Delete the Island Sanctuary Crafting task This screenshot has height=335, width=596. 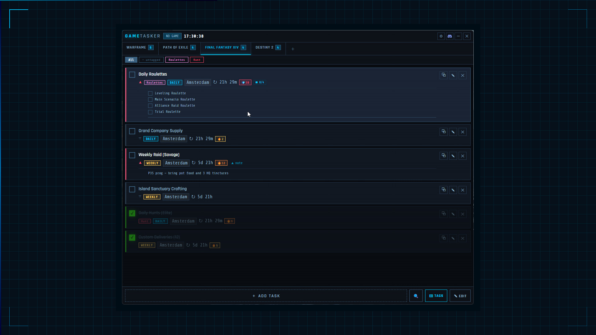click(463, 190)
